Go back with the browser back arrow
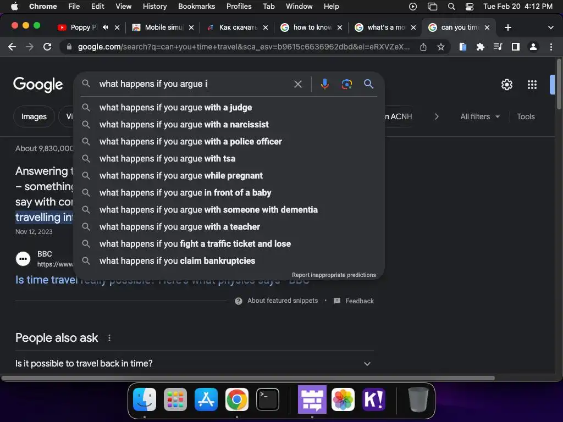This screenshot has width=563, height=422. tap(12, 47)
